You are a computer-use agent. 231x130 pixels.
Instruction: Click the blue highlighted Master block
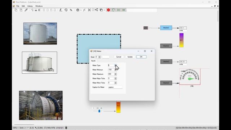pos(166,28)
